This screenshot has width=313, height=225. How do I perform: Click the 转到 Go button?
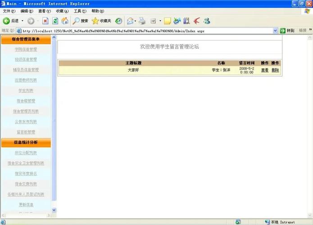click(287, 31)
